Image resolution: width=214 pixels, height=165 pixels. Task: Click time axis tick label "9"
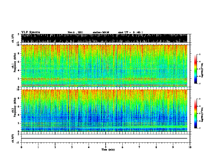click(x=173, y=147)
